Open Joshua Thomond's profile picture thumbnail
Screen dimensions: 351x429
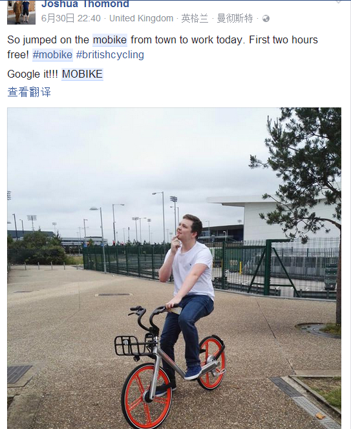pyautogui.click(x=21, y=12)
